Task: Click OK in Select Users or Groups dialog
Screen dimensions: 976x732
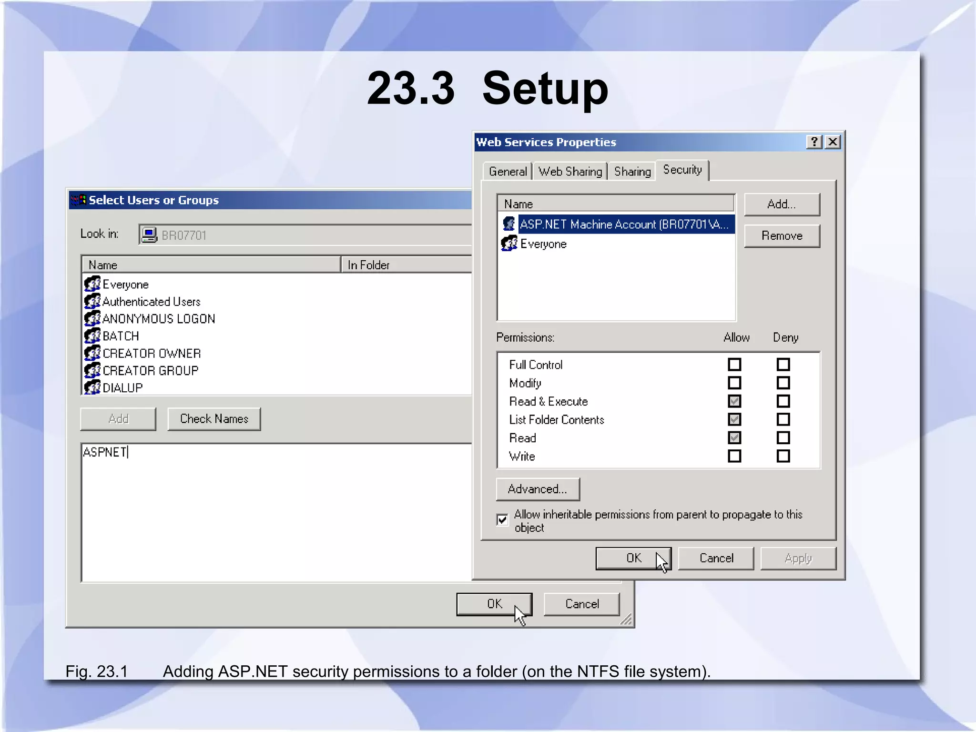Action: 494,604
